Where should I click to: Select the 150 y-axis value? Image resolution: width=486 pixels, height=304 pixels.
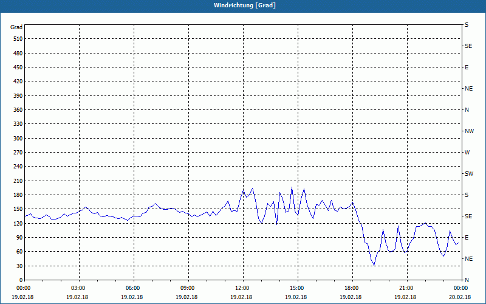click(x=18, y=209)
